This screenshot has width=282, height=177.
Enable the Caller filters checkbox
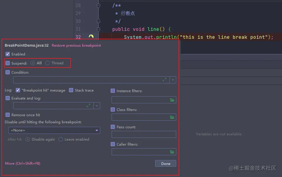(x=113, y=144)
